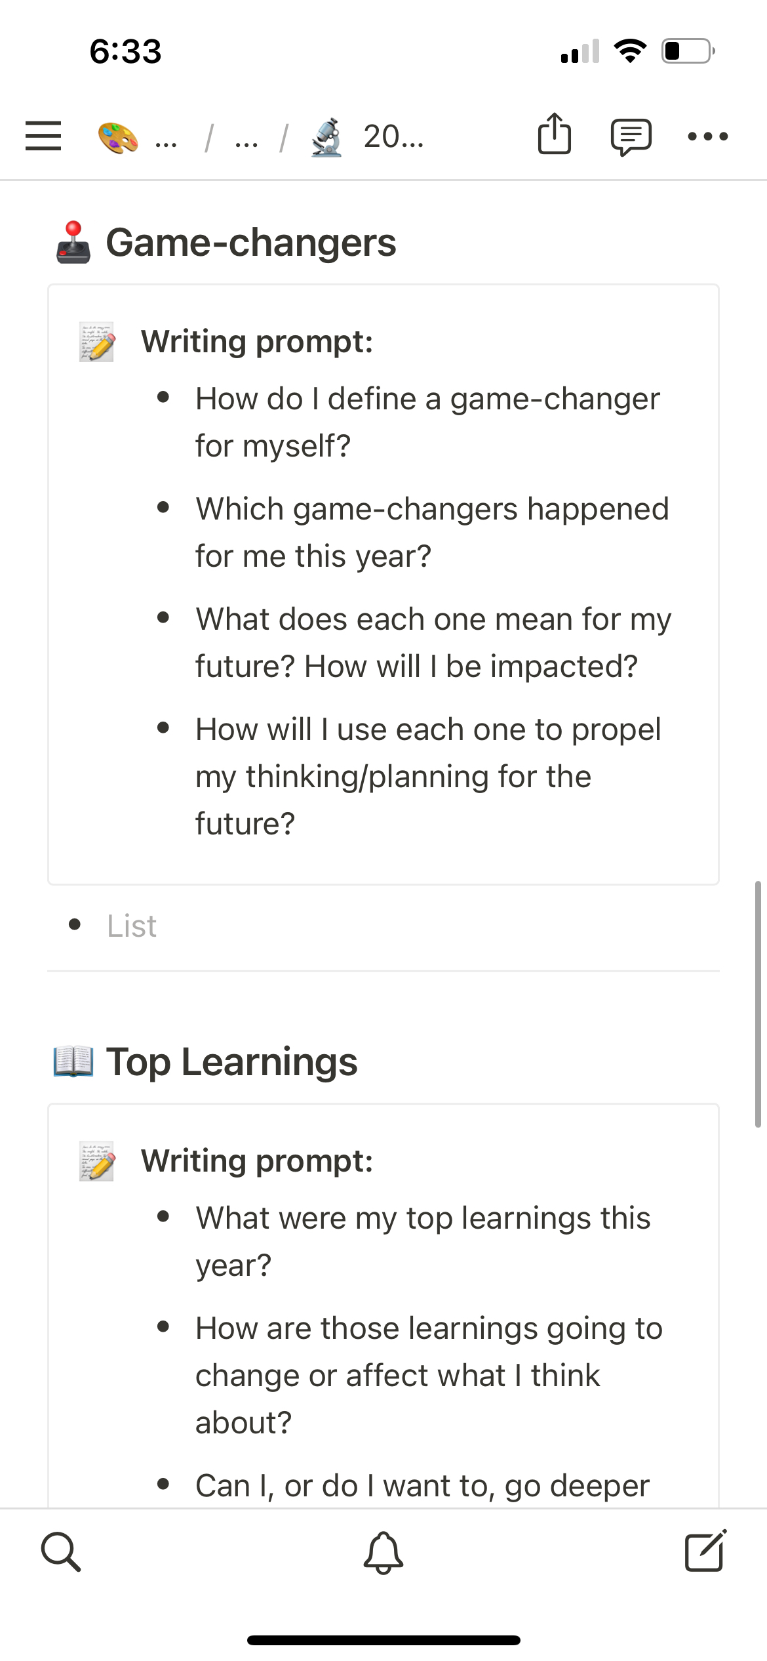The image size is (767, 1661).
Task: Tap the memo icon in Game-changers callout
Action: [97, 342]
